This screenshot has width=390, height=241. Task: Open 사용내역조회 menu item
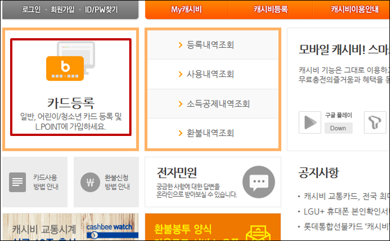coord(210,74)
